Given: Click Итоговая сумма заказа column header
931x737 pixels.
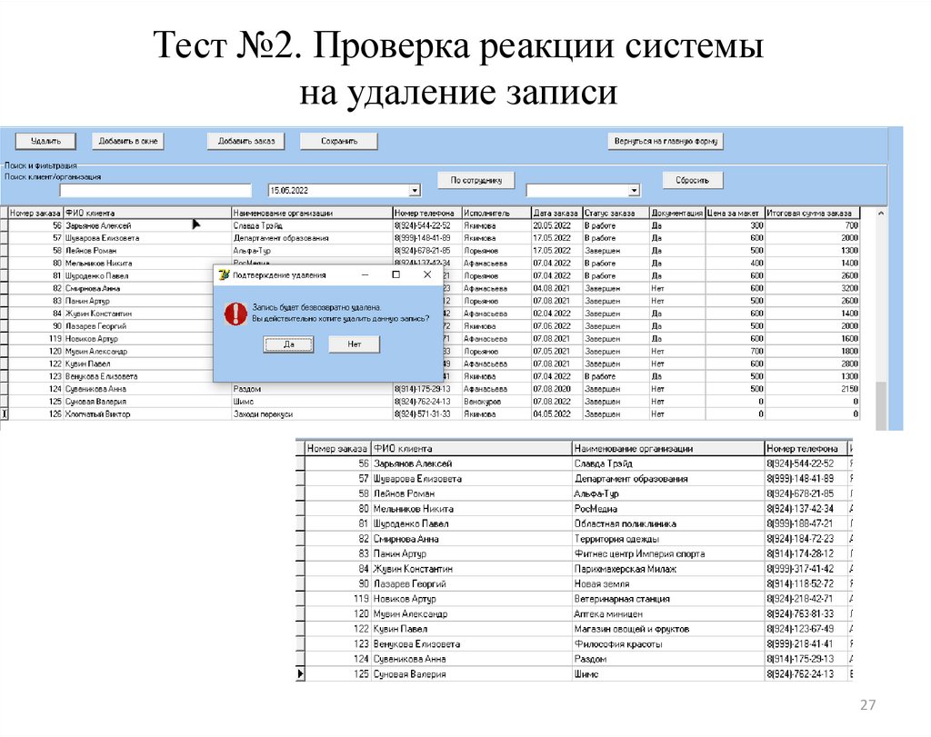Looking at the screenshot, I should (x=812, y=213).
